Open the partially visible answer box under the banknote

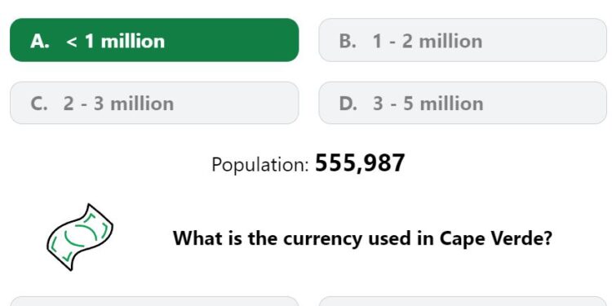[x=154, y=301]
